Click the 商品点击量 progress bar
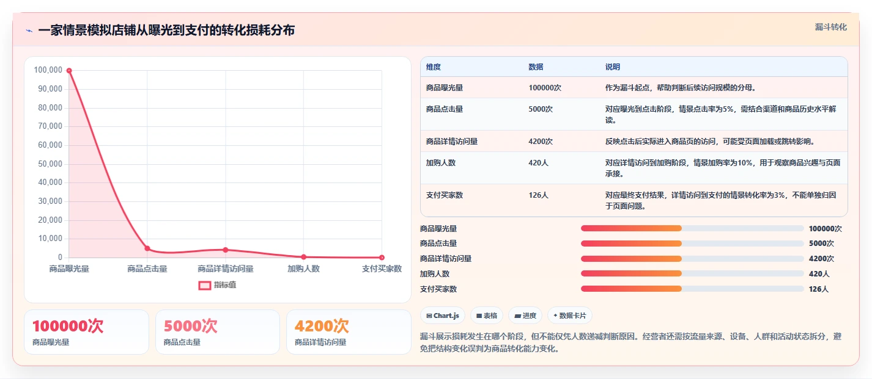This screenshot has width=872, height=379. 692,244
